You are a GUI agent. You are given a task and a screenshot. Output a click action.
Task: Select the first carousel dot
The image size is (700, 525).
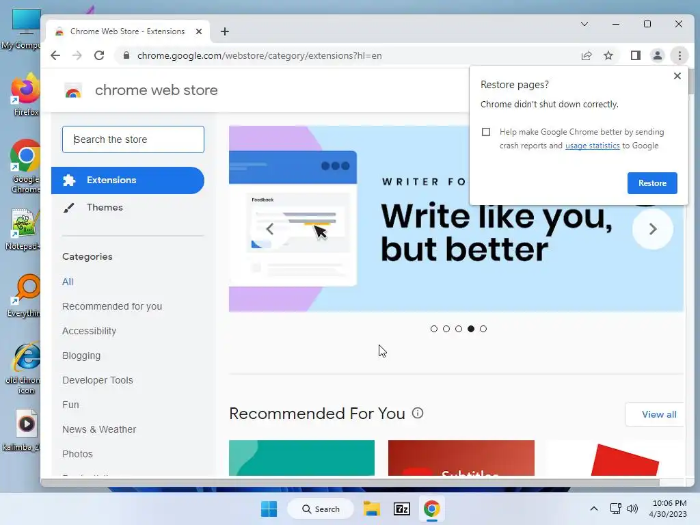pyautogui.click(x=434, y=329)
